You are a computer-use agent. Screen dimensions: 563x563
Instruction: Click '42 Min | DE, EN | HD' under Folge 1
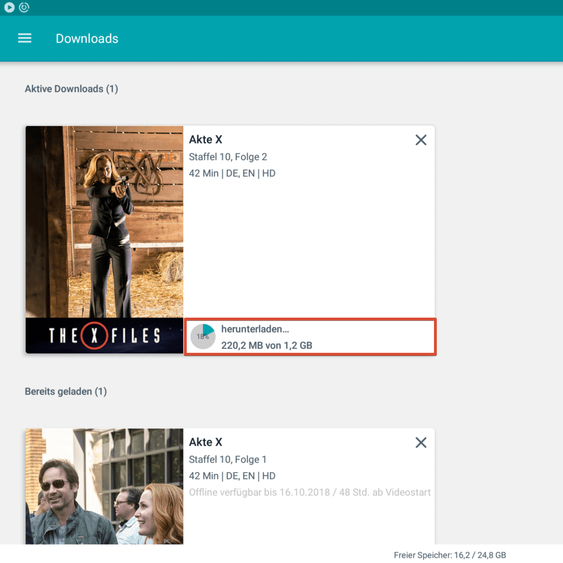click(232, 476)
